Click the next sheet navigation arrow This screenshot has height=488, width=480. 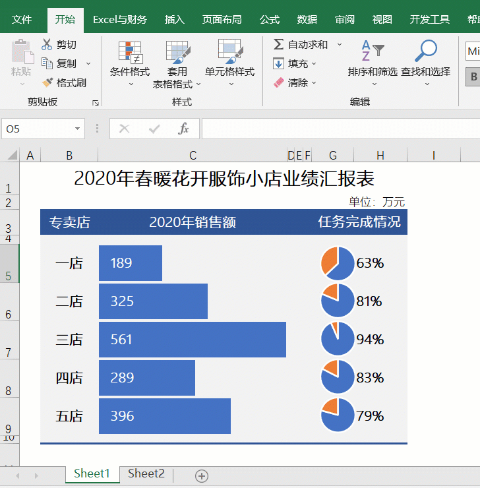coord(36,476)
